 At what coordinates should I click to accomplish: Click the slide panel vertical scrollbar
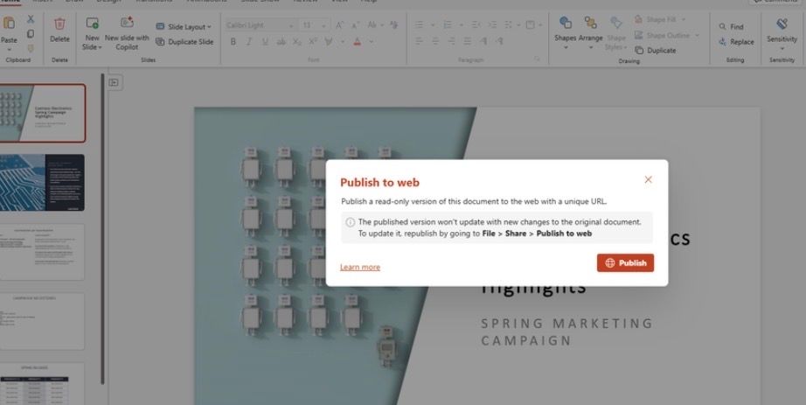[x=103, y=229]
